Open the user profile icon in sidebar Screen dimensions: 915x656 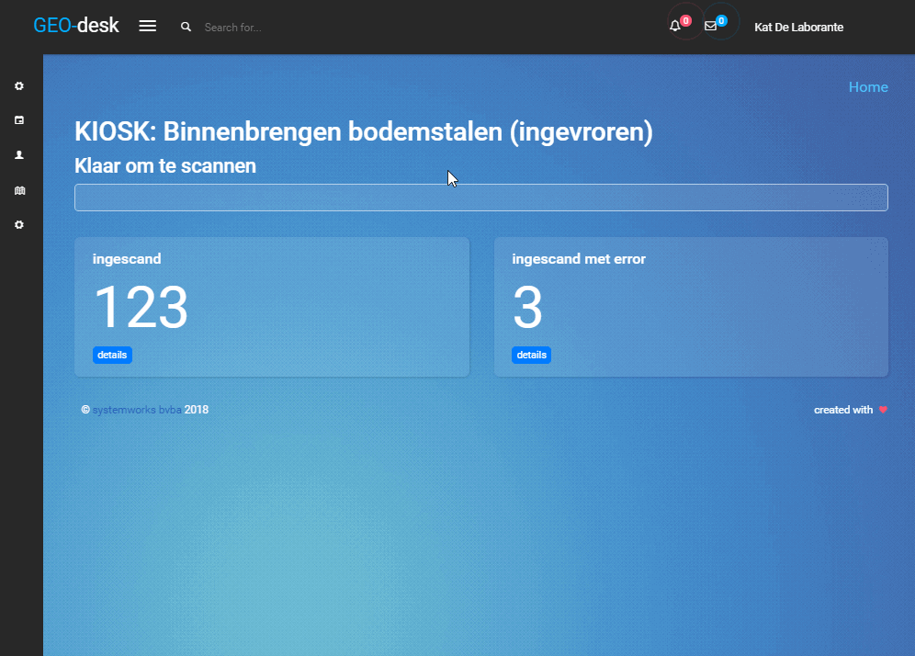[19, 154]
